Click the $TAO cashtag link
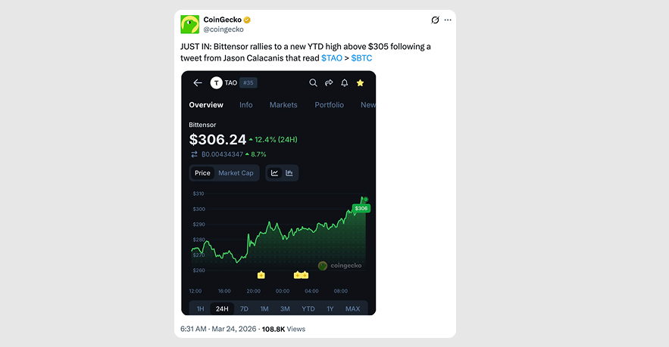The image size is (669, 347). 332,58
